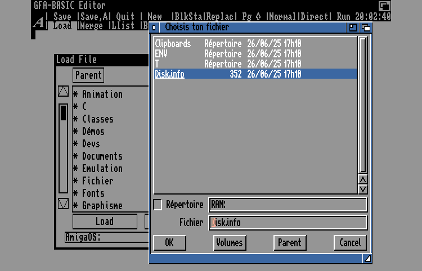Click the requester size gadget in its corner
422x271 pixels.
click(367, 259)
